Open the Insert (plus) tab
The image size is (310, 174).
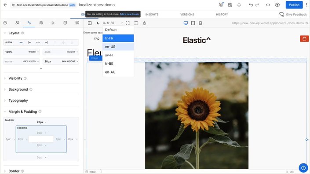5,23
